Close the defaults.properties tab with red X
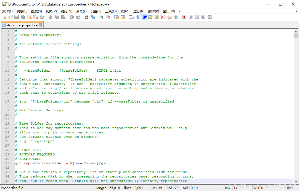The image size is (299, 191). pos(40,25)
